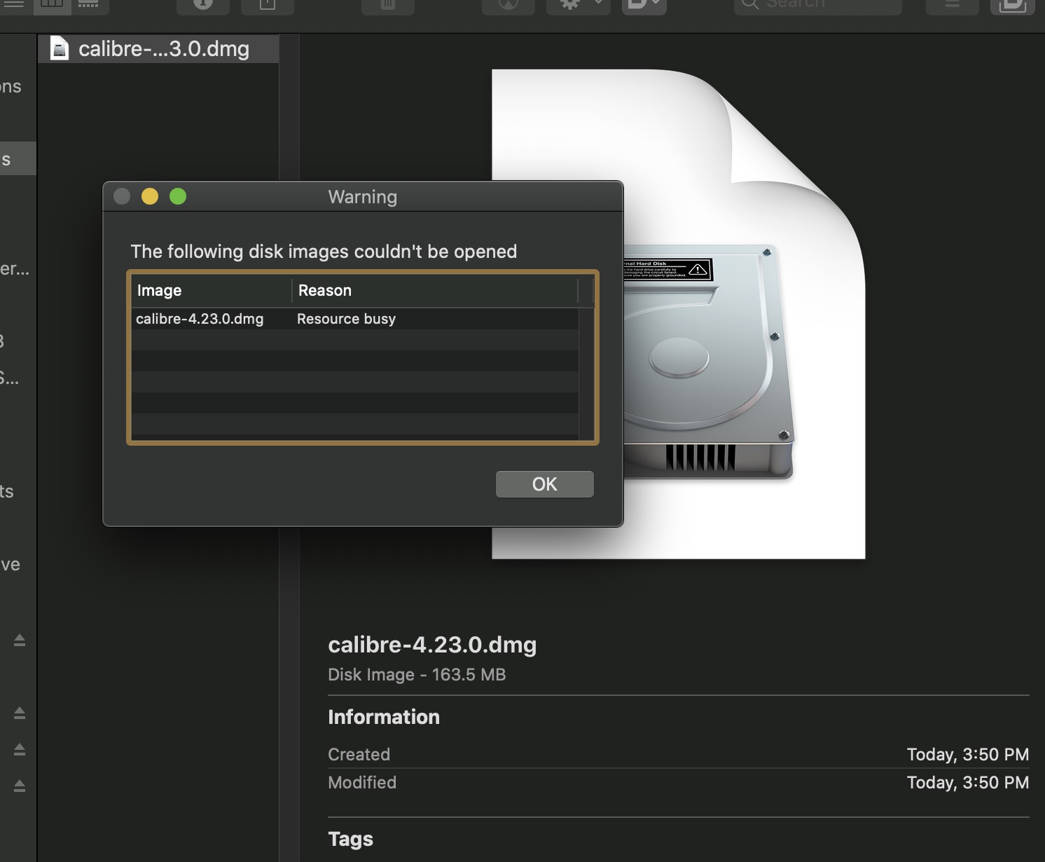
Task: Click OK in the Warning dialog
Action: (544, 484)
